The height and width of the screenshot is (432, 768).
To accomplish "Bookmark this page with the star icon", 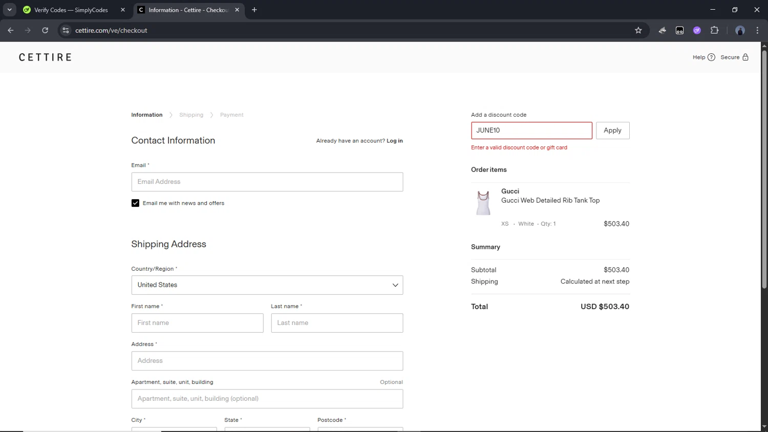I will (x=638, y=30).
